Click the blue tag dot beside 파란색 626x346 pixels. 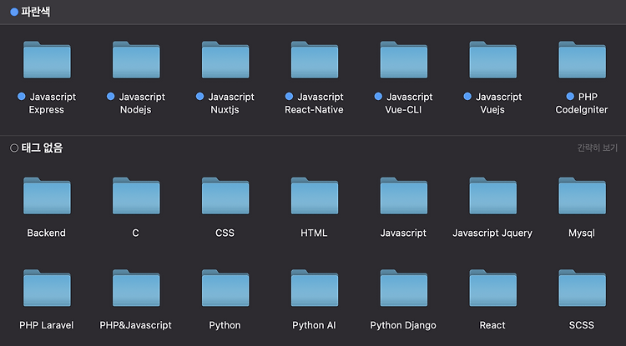(x=14, y=12)
